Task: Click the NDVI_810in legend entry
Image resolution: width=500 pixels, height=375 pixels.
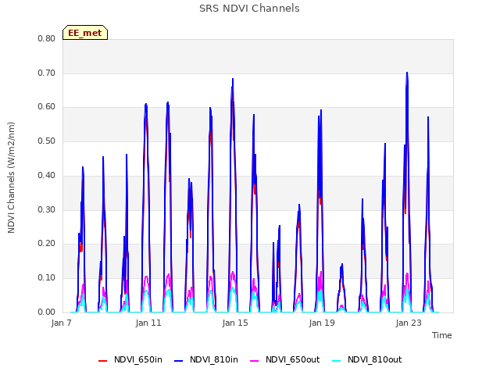Action: coord(206,359)
